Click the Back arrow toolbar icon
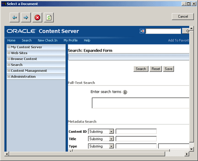 tap(15, 18)
